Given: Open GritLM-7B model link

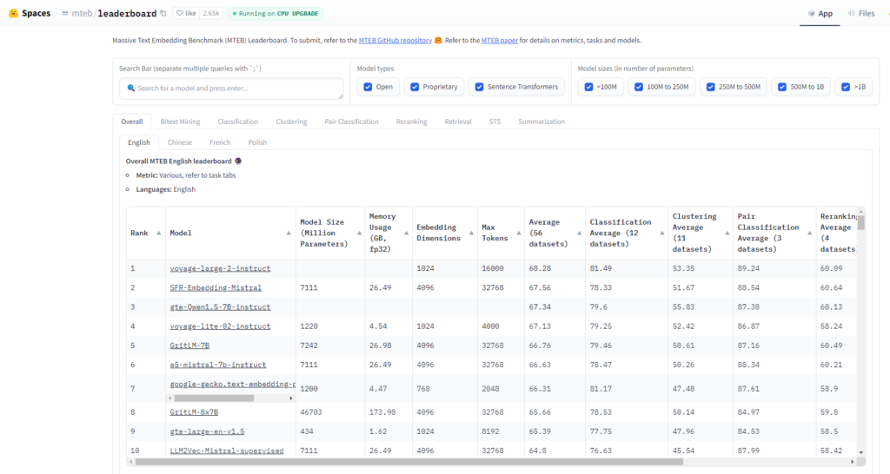Looking at the screenshot, I should tap(189, 346).
